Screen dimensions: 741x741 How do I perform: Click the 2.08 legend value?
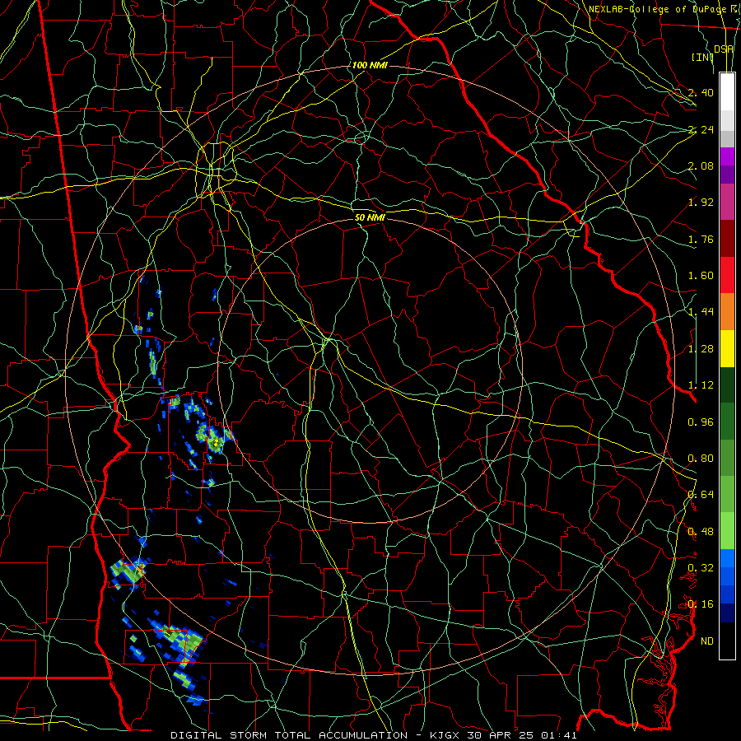click(701, 165)
